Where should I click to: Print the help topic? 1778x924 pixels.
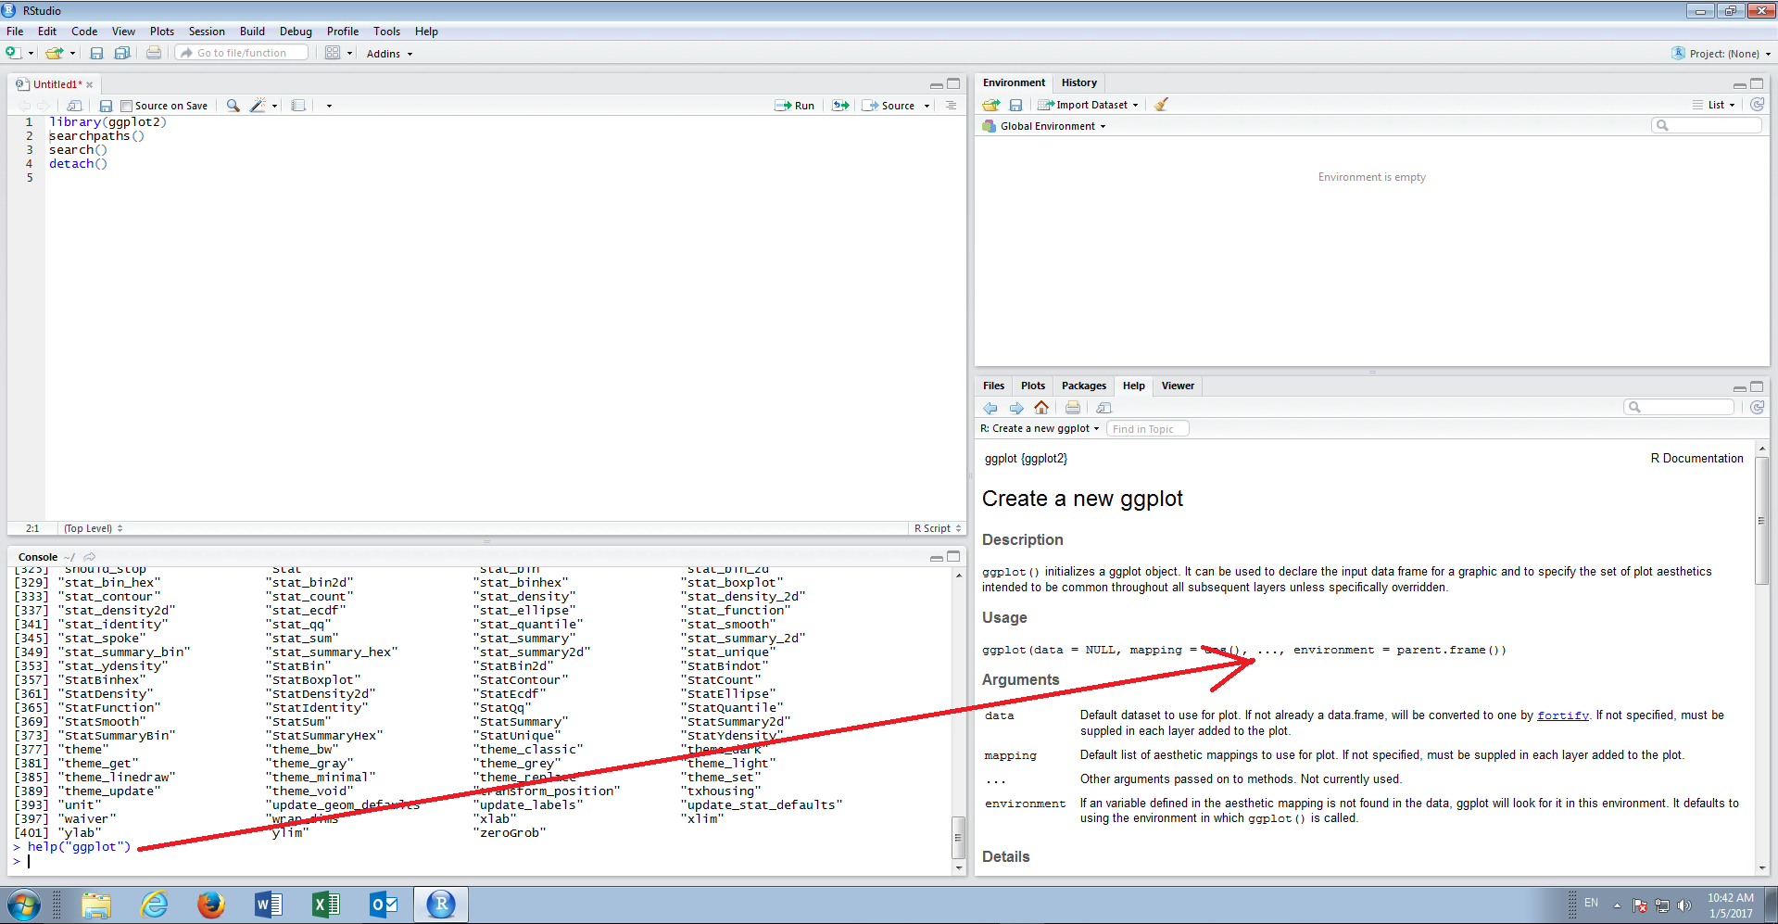tap(1073, 408)
